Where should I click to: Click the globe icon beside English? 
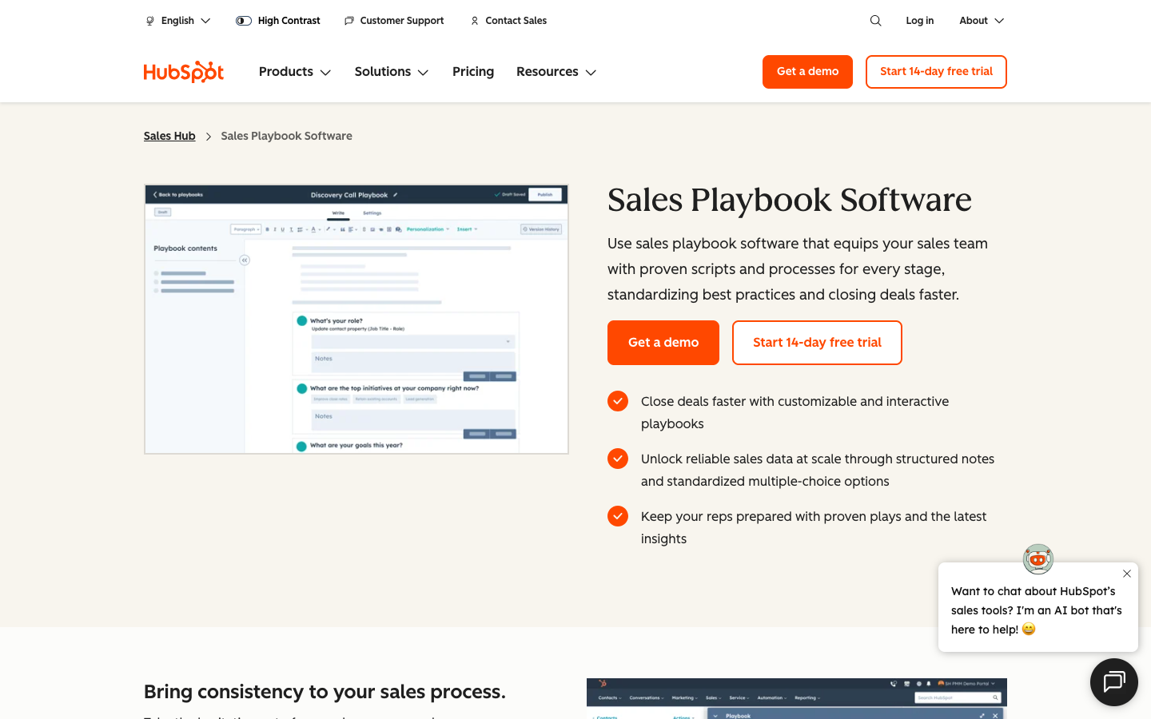[x=149, y=21]
